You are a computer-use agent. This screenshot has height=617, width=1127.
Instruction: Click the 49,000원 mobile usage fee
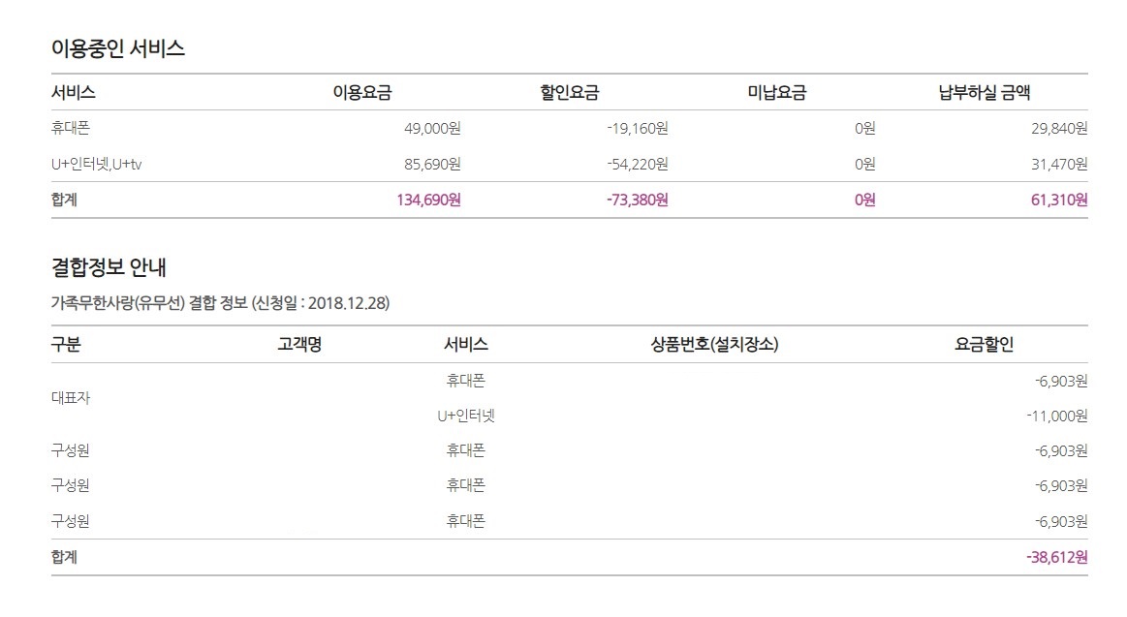pos(432,128)
